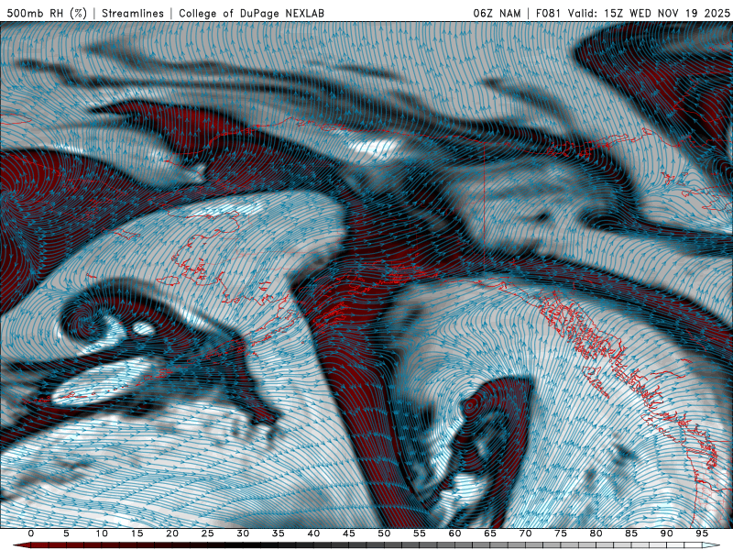Viewport: 733px width, 550px height.
Task: Click 'Valid: 15Z WED NOV 19 2025' text
Action: tap(649, 13)
